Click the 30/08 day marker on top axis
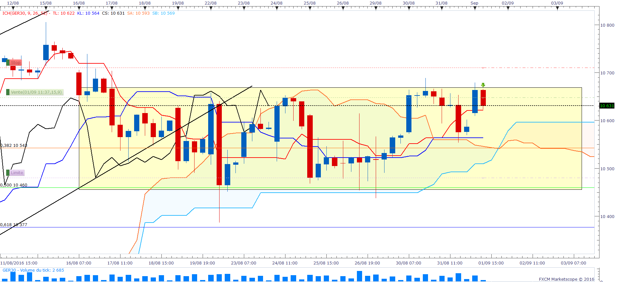 [x=409, y=3]
